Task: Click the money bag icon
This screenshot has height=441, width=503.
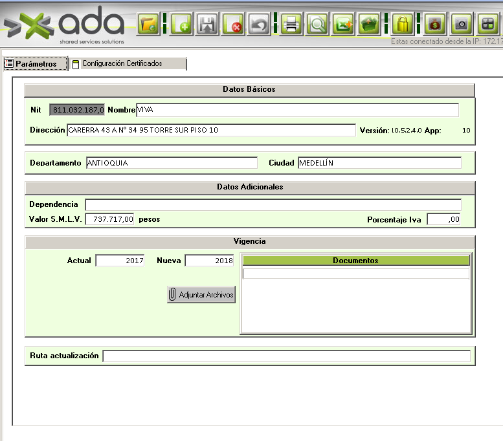Action: [x=435, y=25]
